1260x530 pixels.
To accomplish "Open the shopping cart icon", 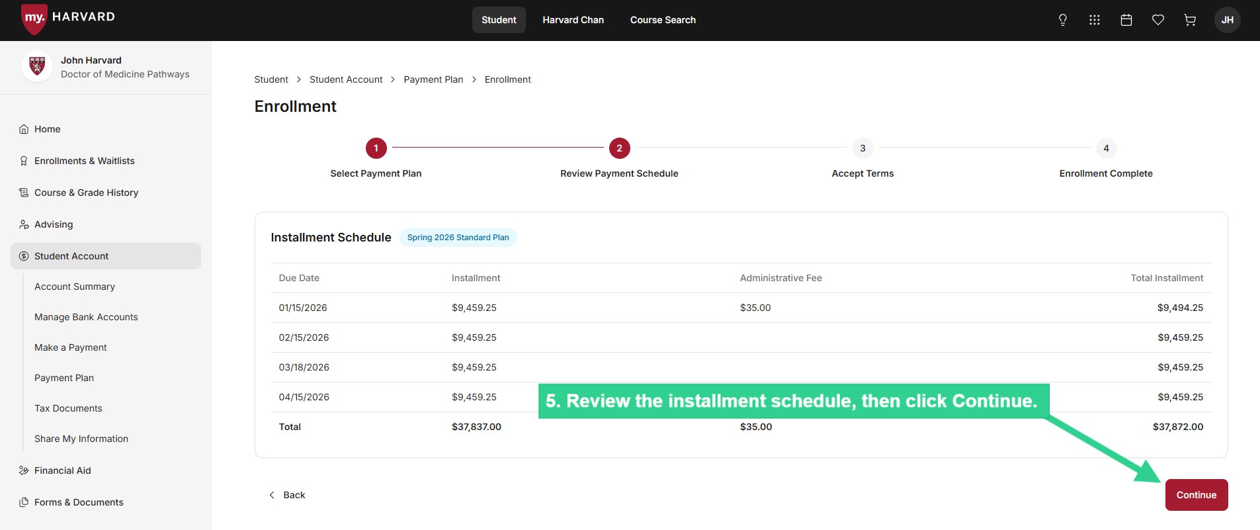I will (1190, 20).
